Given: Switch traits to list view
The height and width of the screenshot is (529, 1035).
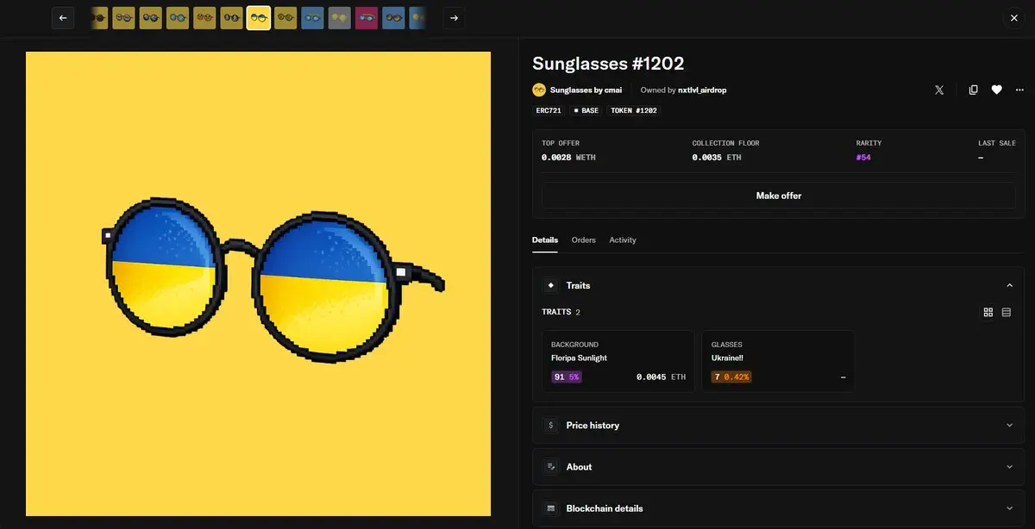Looking at the screenshot, I should 1007,312.
